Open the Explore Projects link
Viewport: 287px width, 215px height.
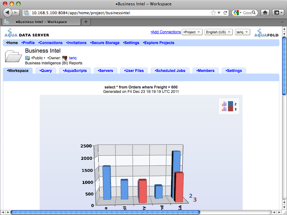coord(159,43)
